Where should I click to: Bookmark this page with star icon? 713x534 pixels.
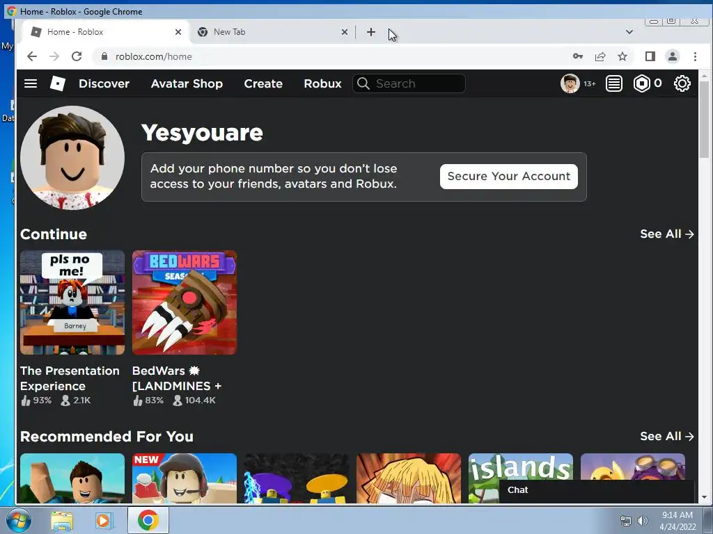coord(622,56)
